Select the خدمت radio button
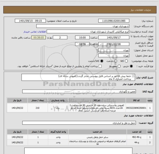 (x=116, y=61)
